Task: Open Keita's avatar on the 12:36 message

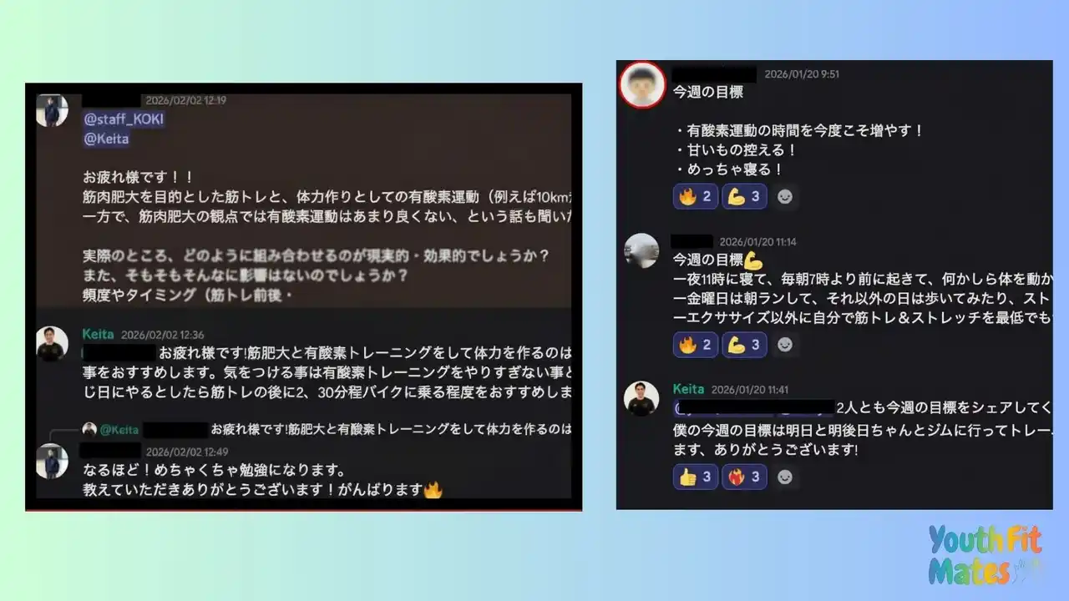Action: (x=52, y=343)
